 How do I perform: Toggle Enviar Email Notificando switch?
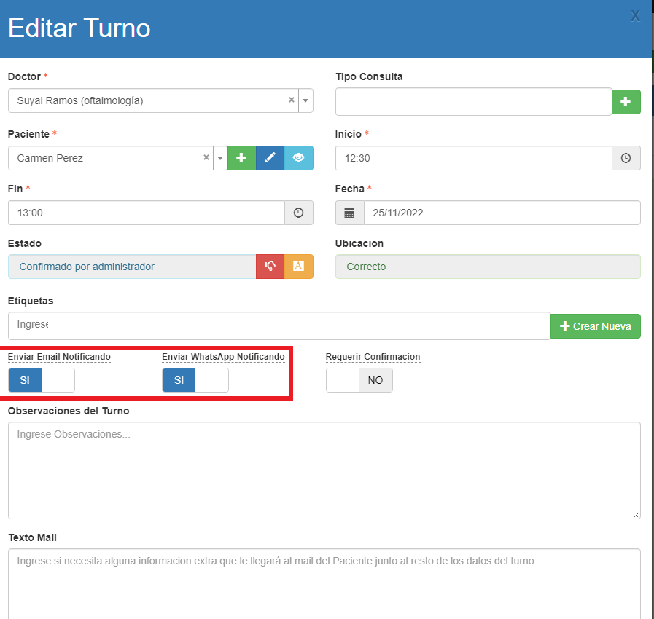(x=42, y=380)
